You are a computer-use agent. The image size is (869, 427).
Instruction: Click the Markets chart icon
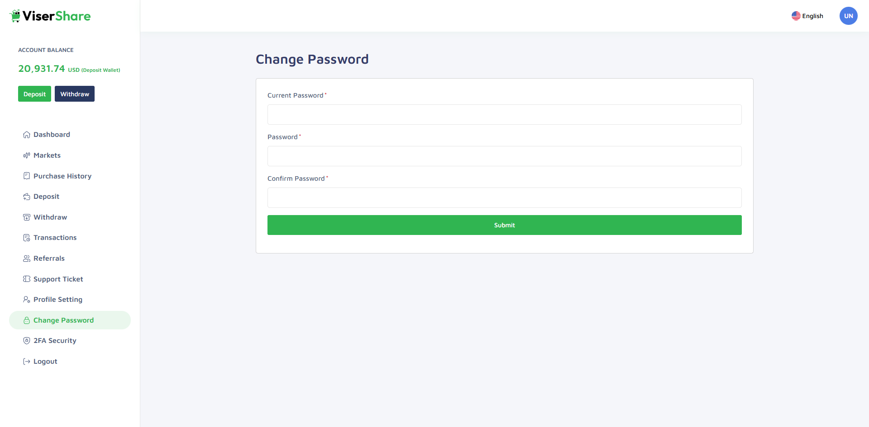coord(27,155)
